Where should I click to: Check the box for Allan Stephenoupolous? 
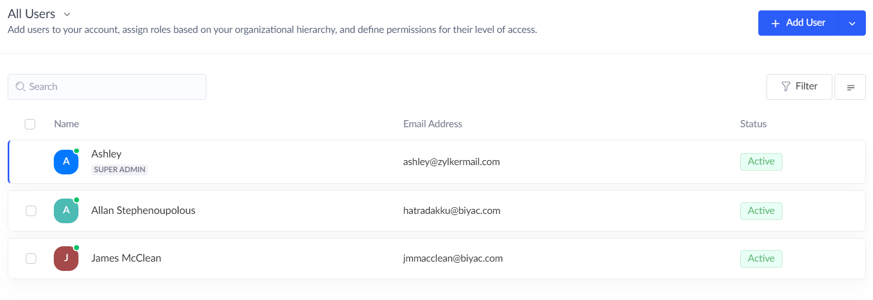coord(31,211)
